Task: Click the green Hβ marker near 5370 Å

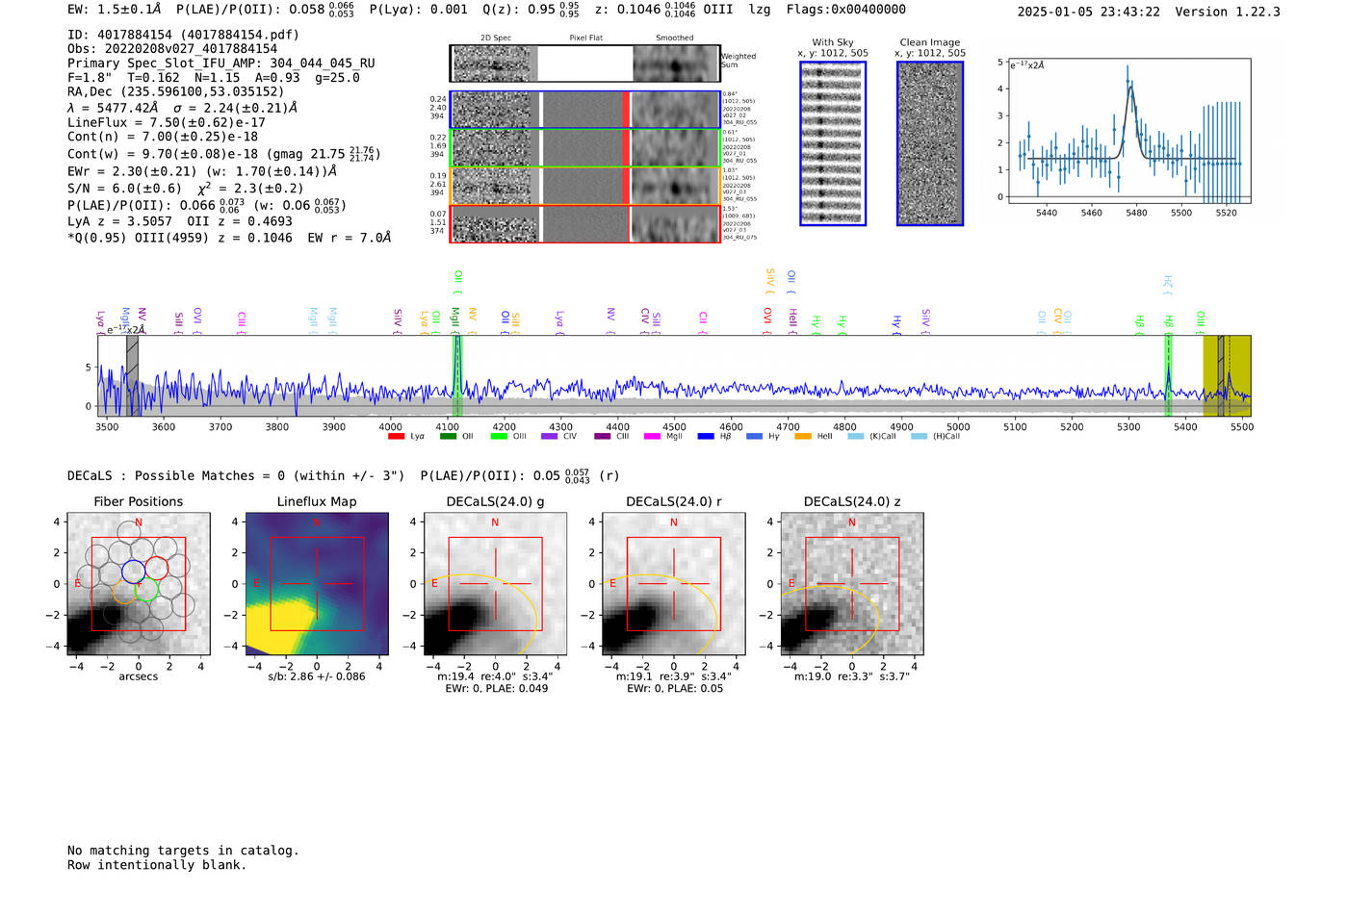Action: point(1168,375)
